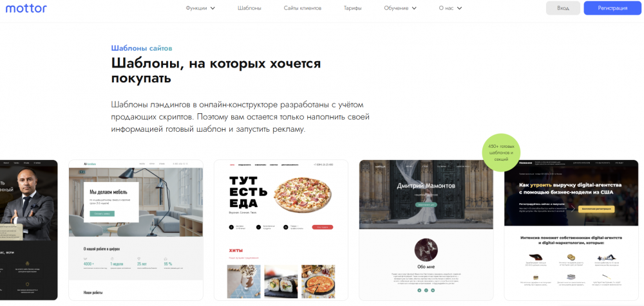Click the green button in furniture template

coord(102,213)
